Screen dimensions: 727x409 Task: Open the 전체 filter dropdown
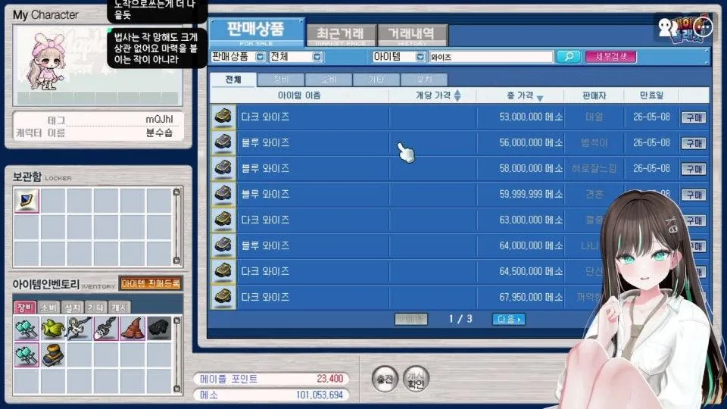tap(317, 57)
